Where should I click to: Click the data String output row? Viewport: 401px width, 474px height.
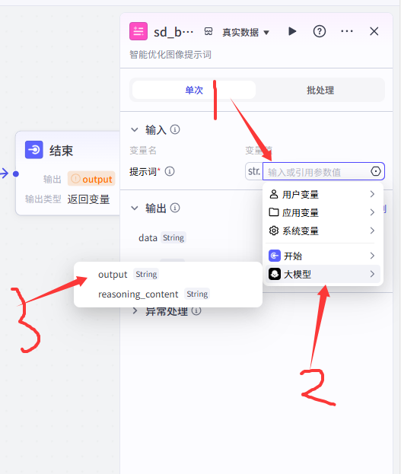coord(162,237)
